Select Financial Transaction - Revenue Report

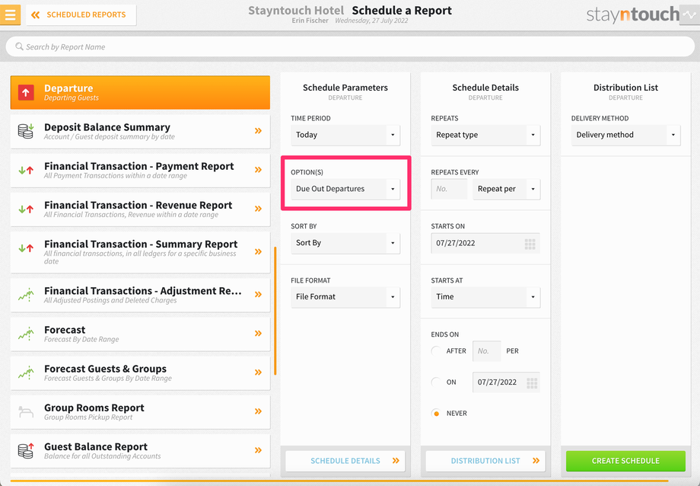[x=140, y=209]
